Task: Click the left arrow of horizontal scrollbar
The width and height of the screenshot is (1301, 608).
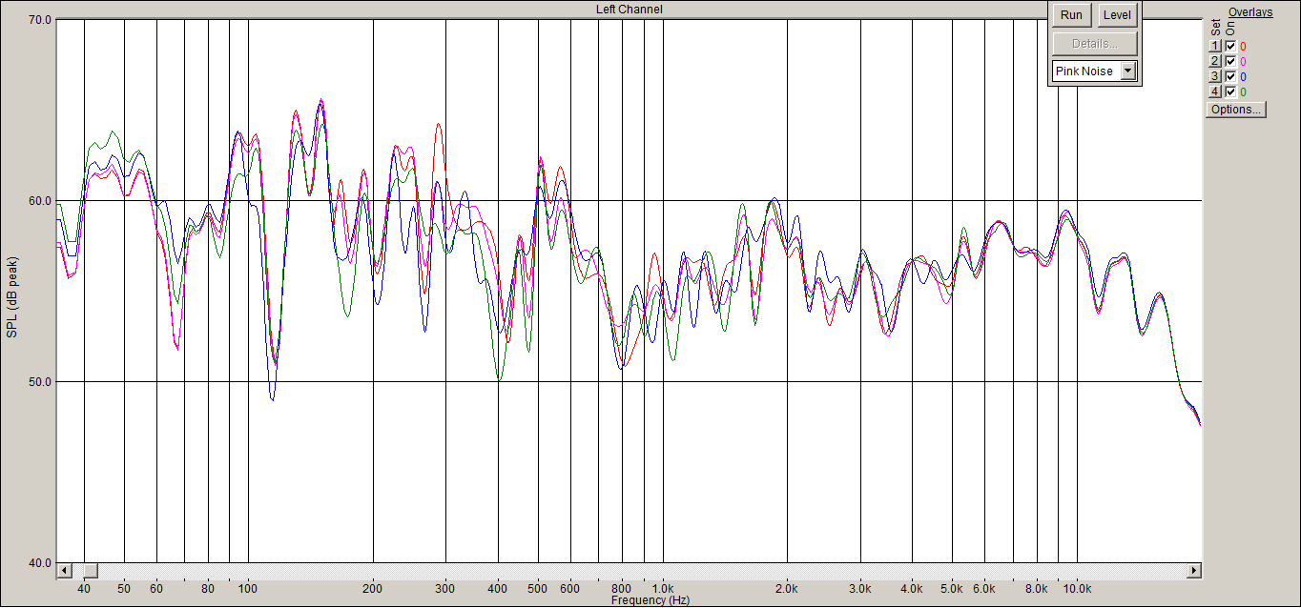Action: tap(65, 570)
